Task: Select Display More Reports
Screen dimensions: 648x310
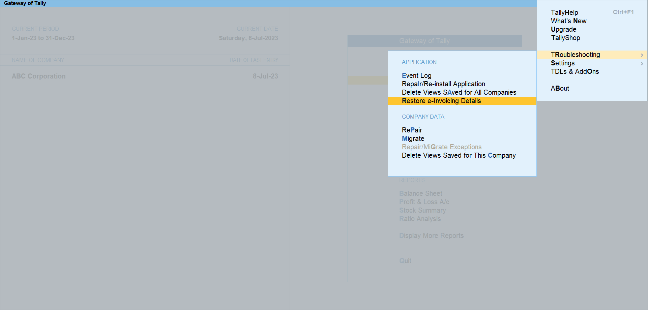Action: tap(431, 236)
